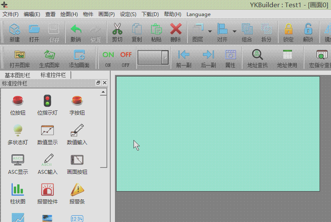Image resolution: width=331 pixels, height=222 pixels.
Task: Select the 柱状图 bar chart control
Action: [x=18, y=190]
